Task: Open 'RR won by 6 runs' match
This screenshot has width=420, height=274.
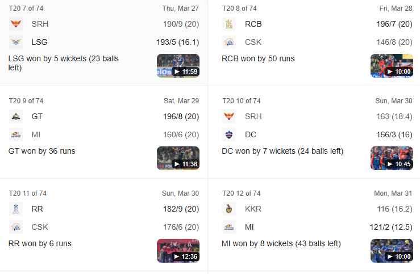Action: point(40,243)
